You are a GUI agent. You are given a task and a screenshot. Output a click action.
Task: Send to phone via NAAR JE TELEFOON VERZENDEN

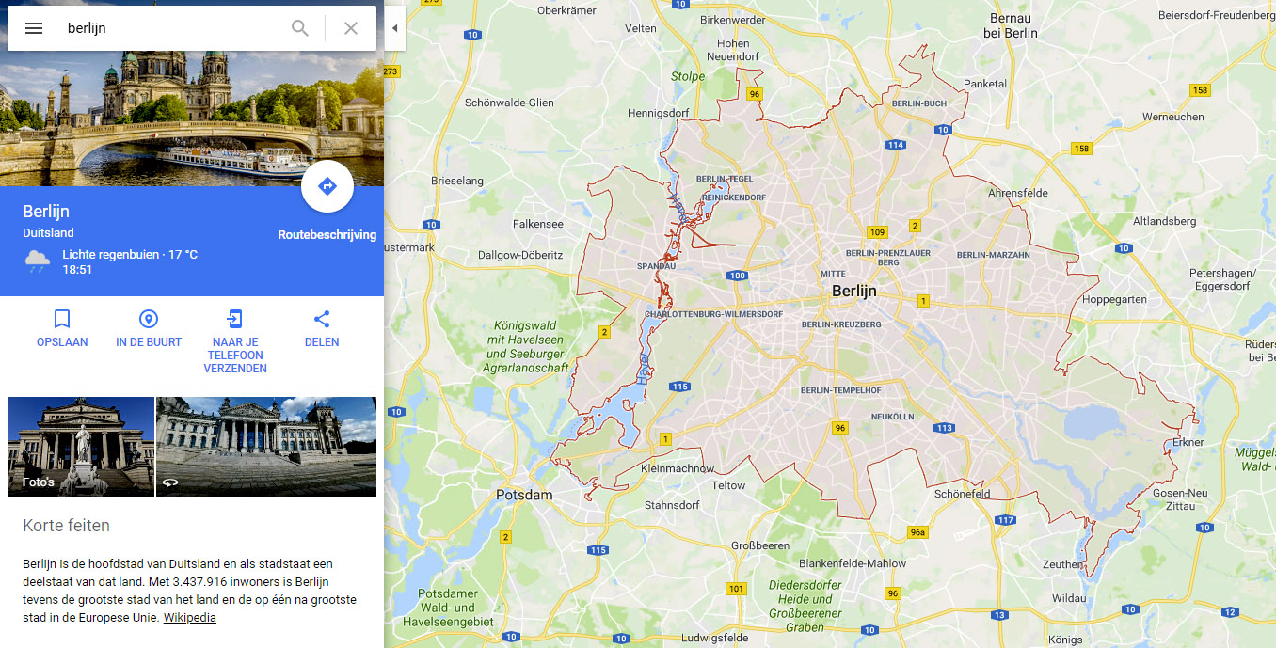pos(235,341)
